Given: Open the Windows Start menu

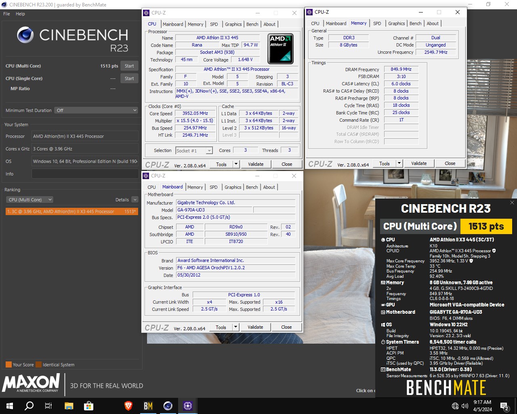Looking at the screenshot, I should click(10, 406).
